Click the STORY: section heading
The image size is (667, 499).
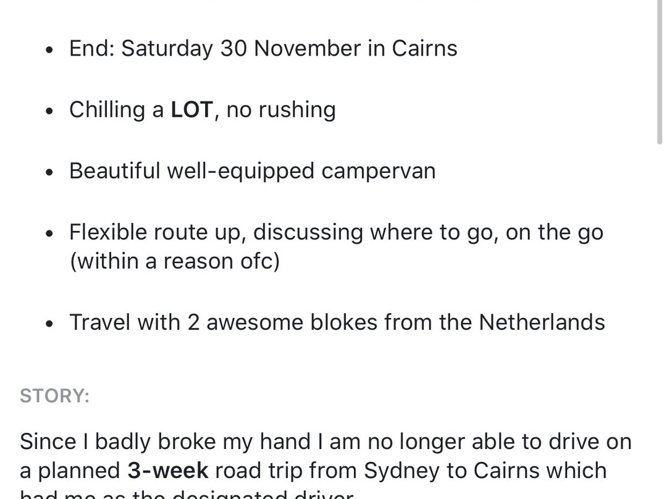[55, 396]
